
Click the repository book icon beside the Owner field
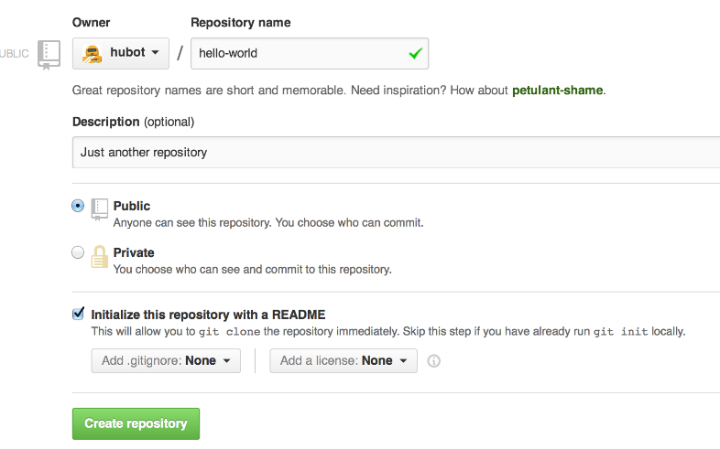pos(49,54)
